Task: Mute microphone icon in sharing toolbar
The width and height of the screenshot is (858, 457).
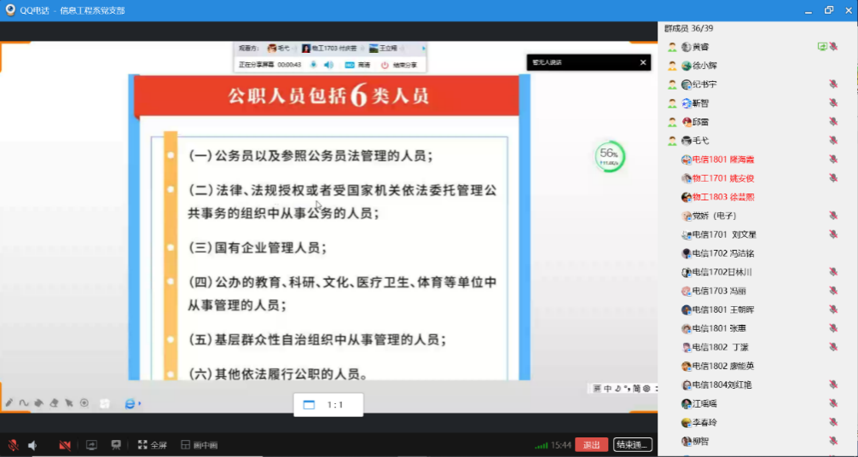Action: click(x=313, y=65)
